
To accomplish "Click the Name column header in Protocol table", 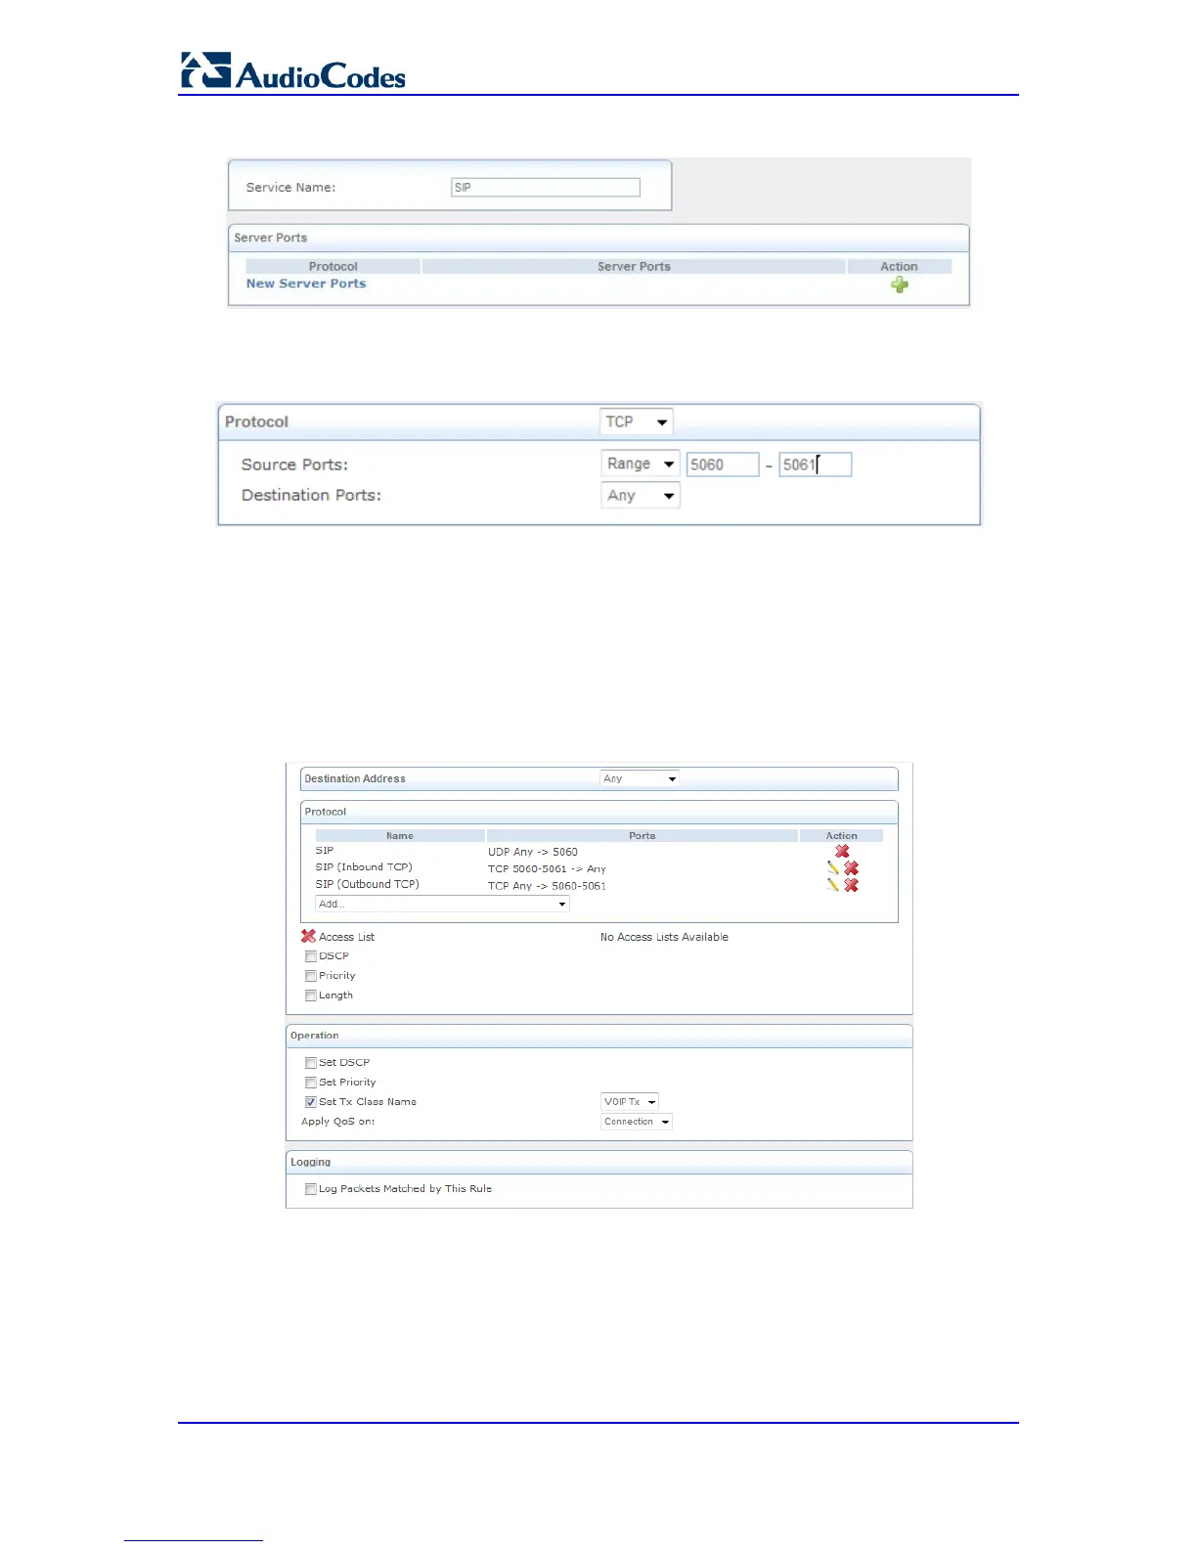I will pos(400,836).
